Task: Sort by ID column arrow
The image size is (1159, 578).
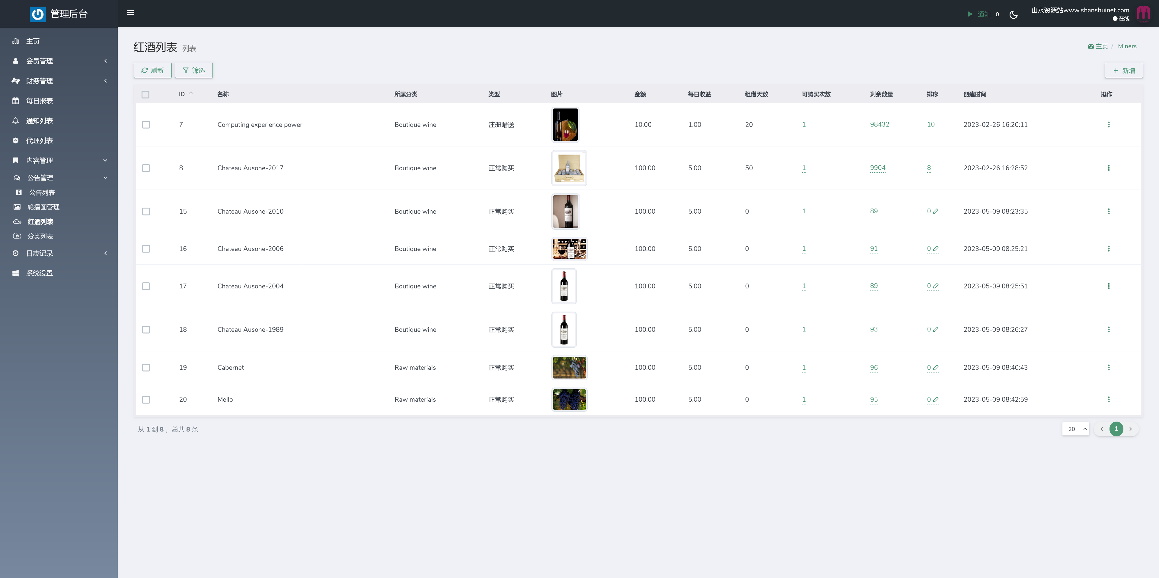Action: pyautogui.click(x=191, y=94)
